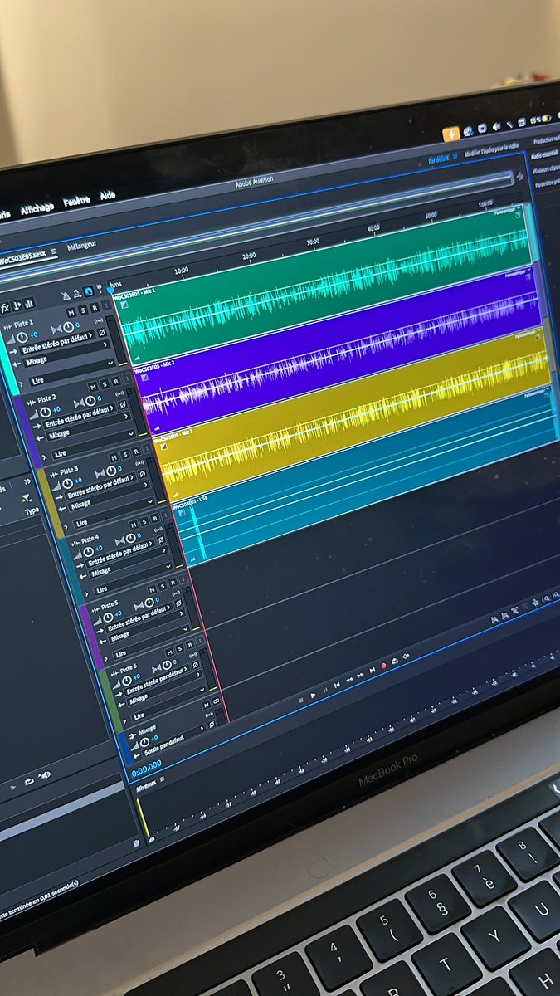Open Piste 2 Entrée stéréo par défaut input
This screenshot has height=996, width=560.
(x=80, y=417)
